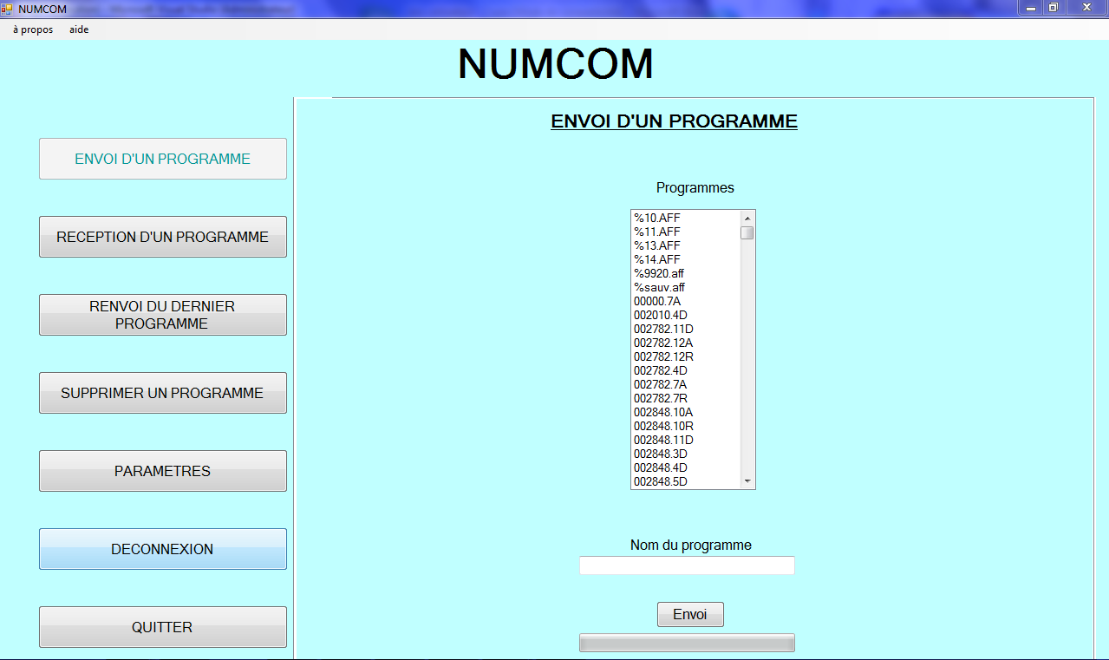Select SUPPRIMER UN PROGRAMME option
Screen dimensions: 1109x660
pos(162,393)
